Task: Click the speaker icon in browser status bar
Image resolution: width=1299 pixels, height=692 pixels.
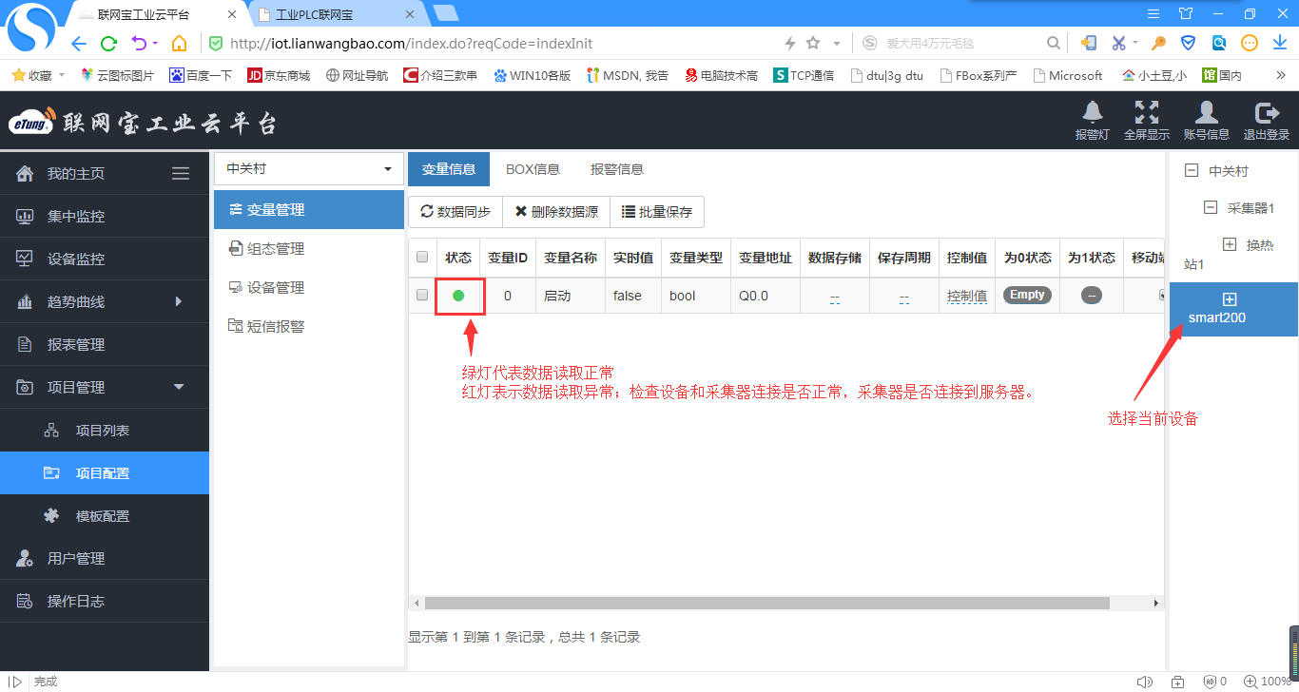Action: pos(1144,682)
